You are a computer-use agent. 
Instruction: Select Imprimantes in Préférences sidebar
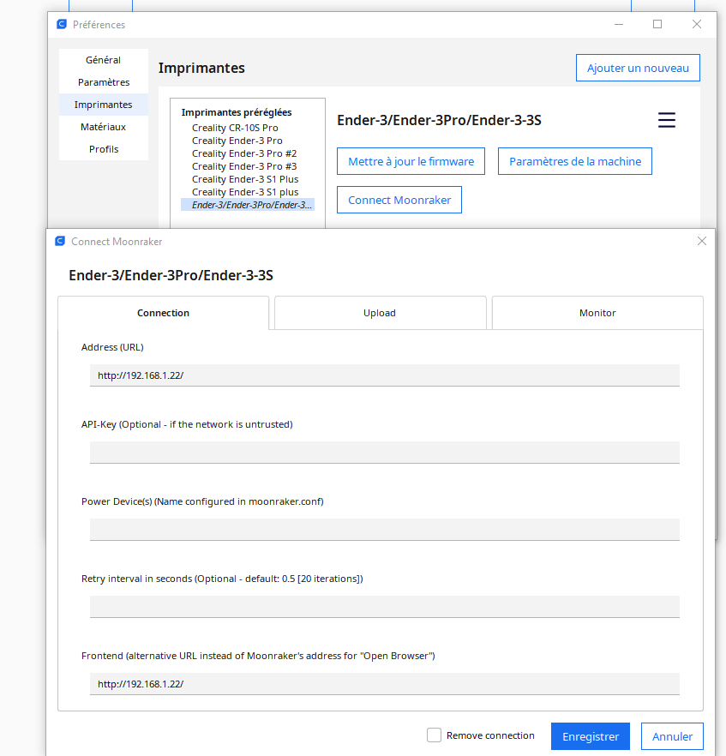point(103,105)
